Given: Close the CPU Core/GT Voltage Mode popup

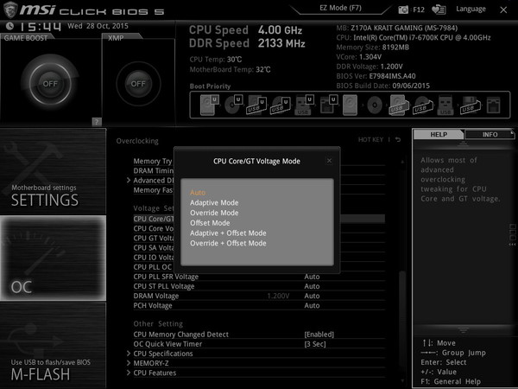Looking at the screenshot, I should pyautogui.click(x=330, y=161).
